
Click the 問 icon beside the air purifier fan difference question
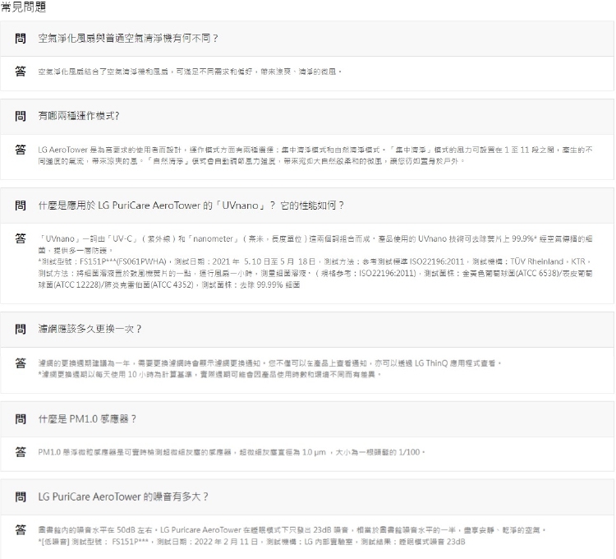(20, 39)
